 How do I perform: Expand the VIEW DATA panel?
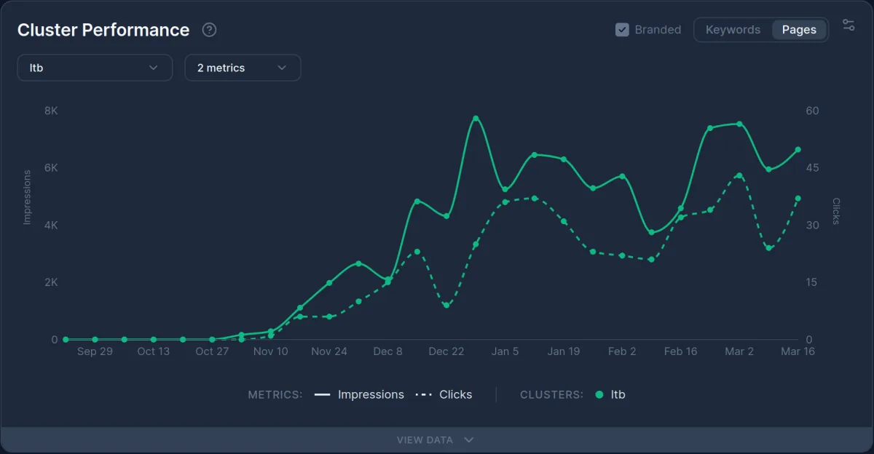[436, 439]
